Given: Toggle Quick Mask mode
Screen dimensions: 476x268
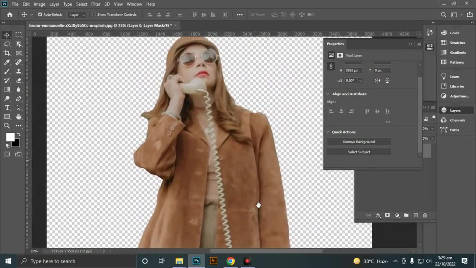Looking at the screenshot, I should tap(7, 154).
